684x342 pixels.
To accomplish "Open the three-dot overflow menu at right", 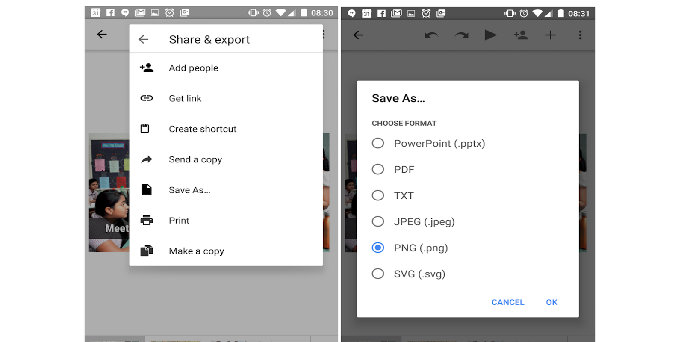I will pyautogui.click(x=580, y=35).
